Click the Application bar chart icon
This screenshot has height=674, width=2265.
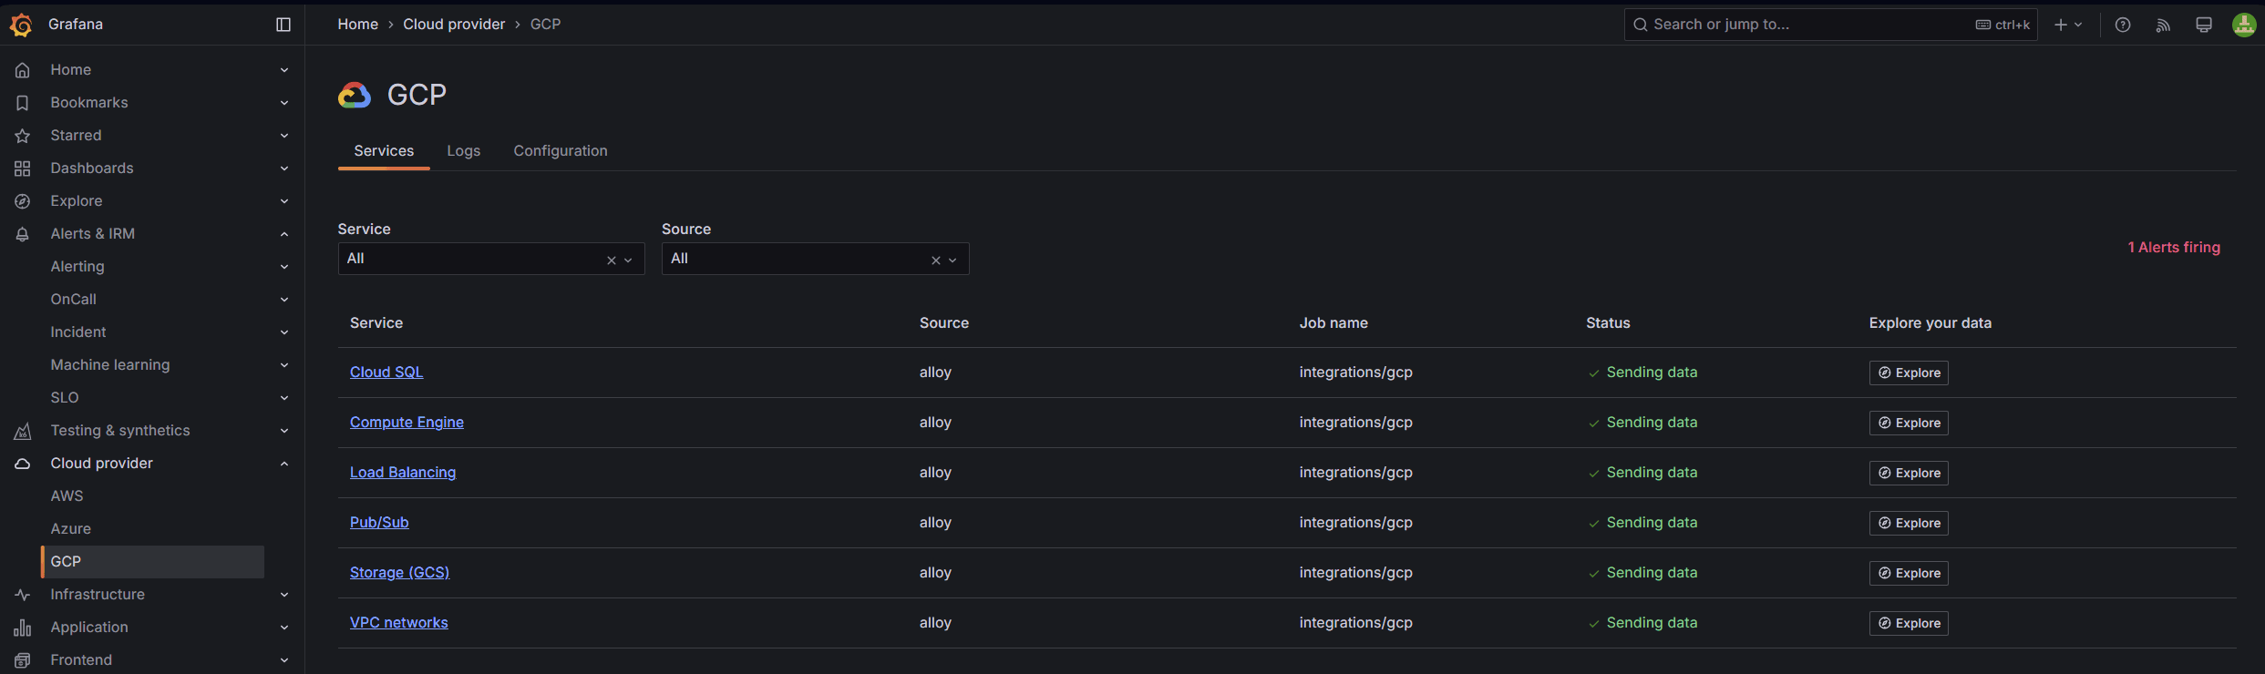[x=23, y=628]
